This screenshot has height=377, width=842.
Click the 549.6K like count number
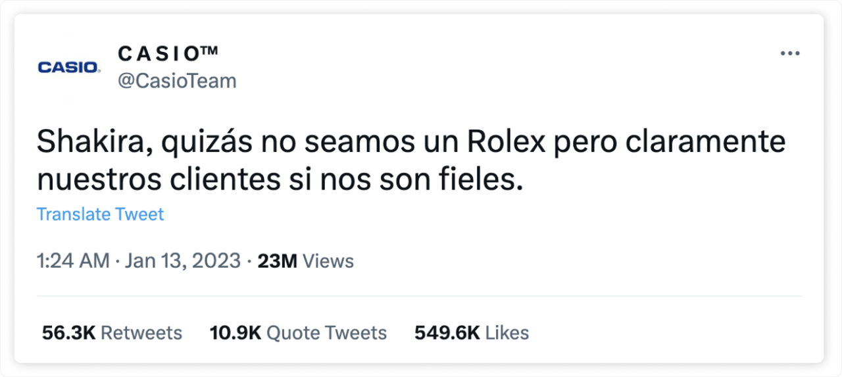coord(447,333)
